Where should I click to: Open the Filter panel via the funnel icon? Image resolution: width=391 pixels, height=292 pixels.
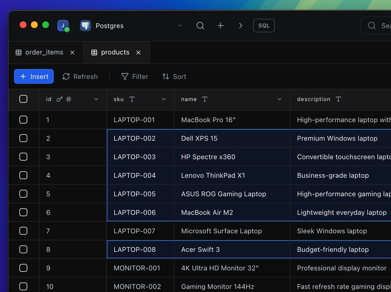coord(134,76)
